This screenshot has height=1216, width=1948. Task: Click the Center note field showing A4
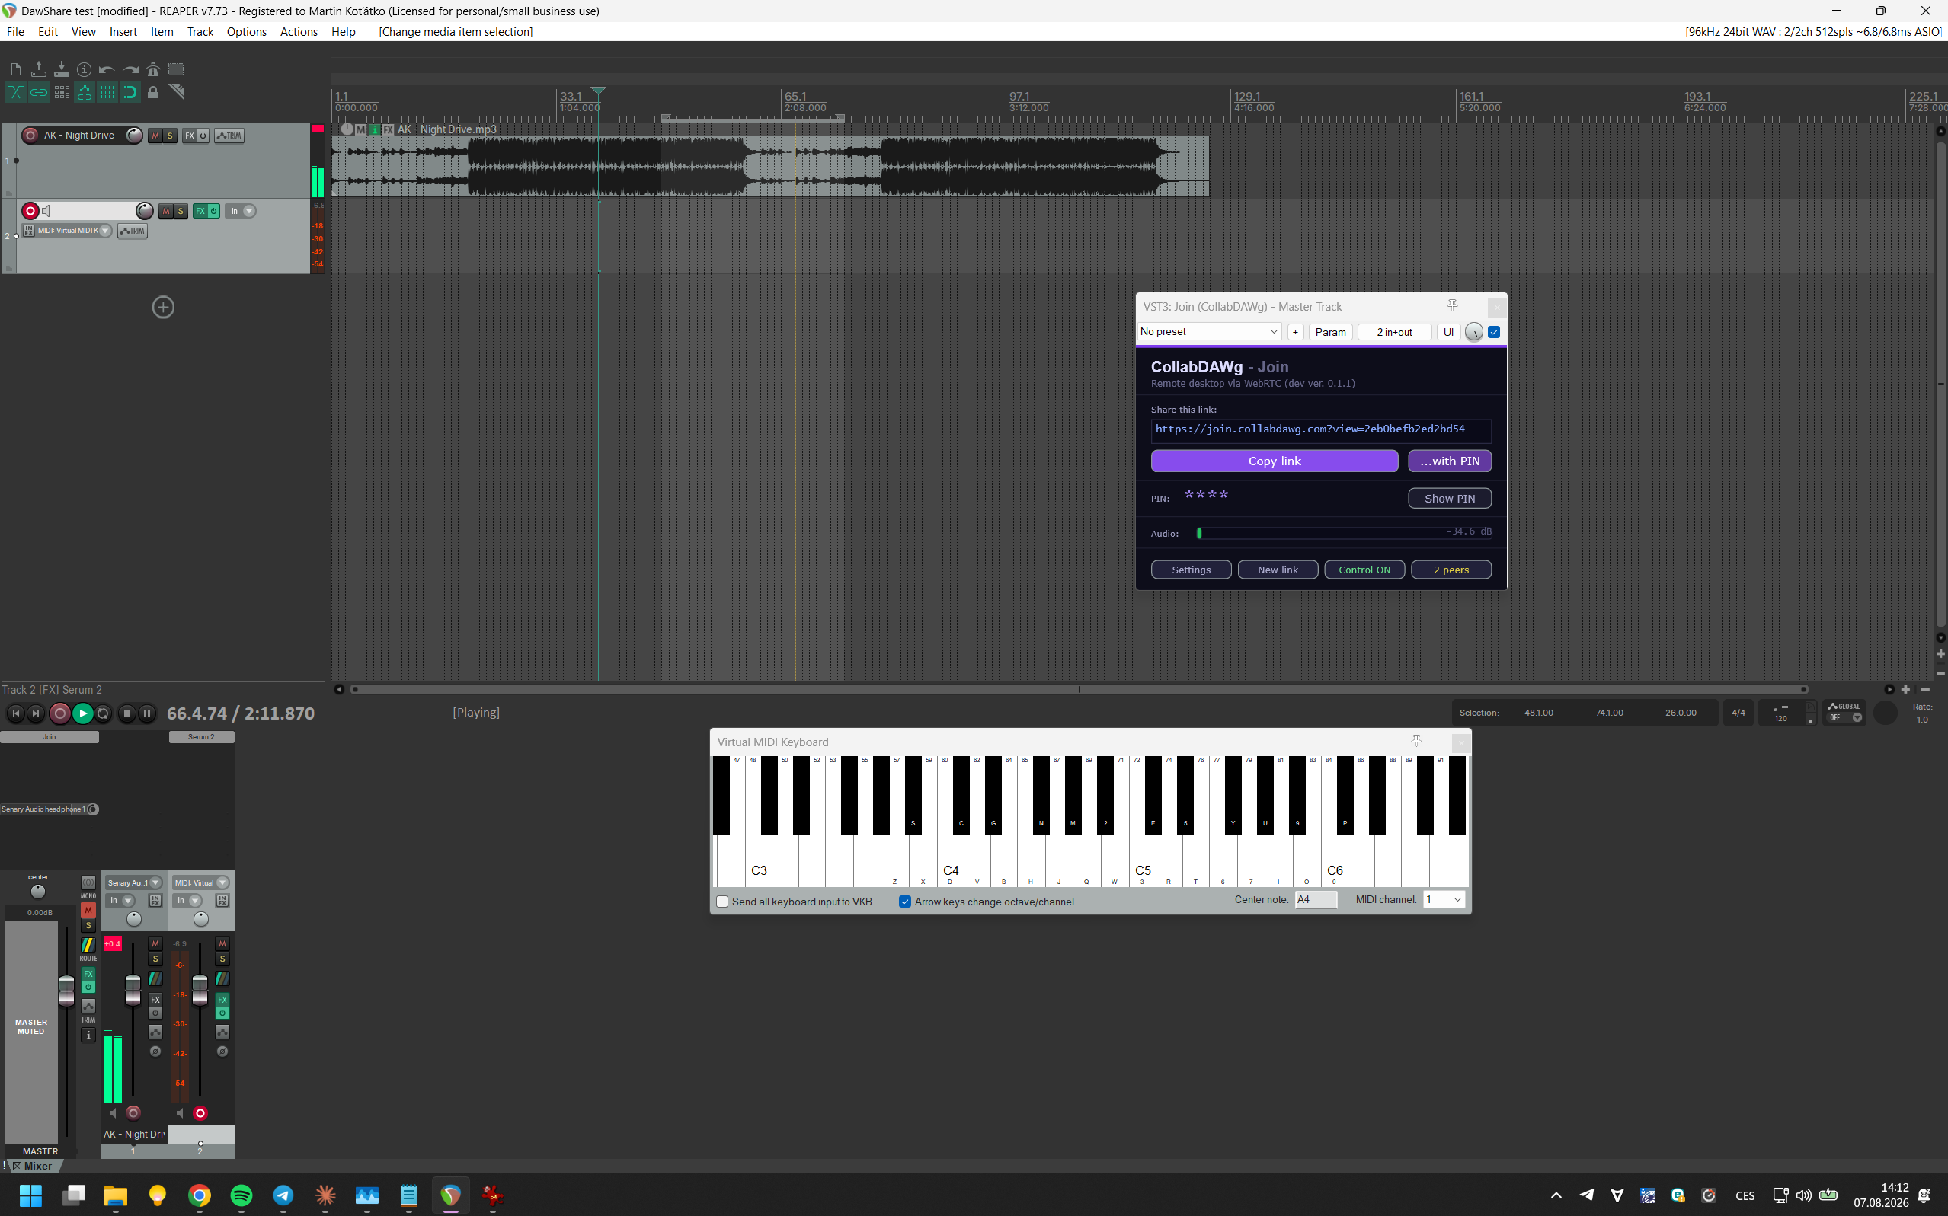tap(1316, 899)
